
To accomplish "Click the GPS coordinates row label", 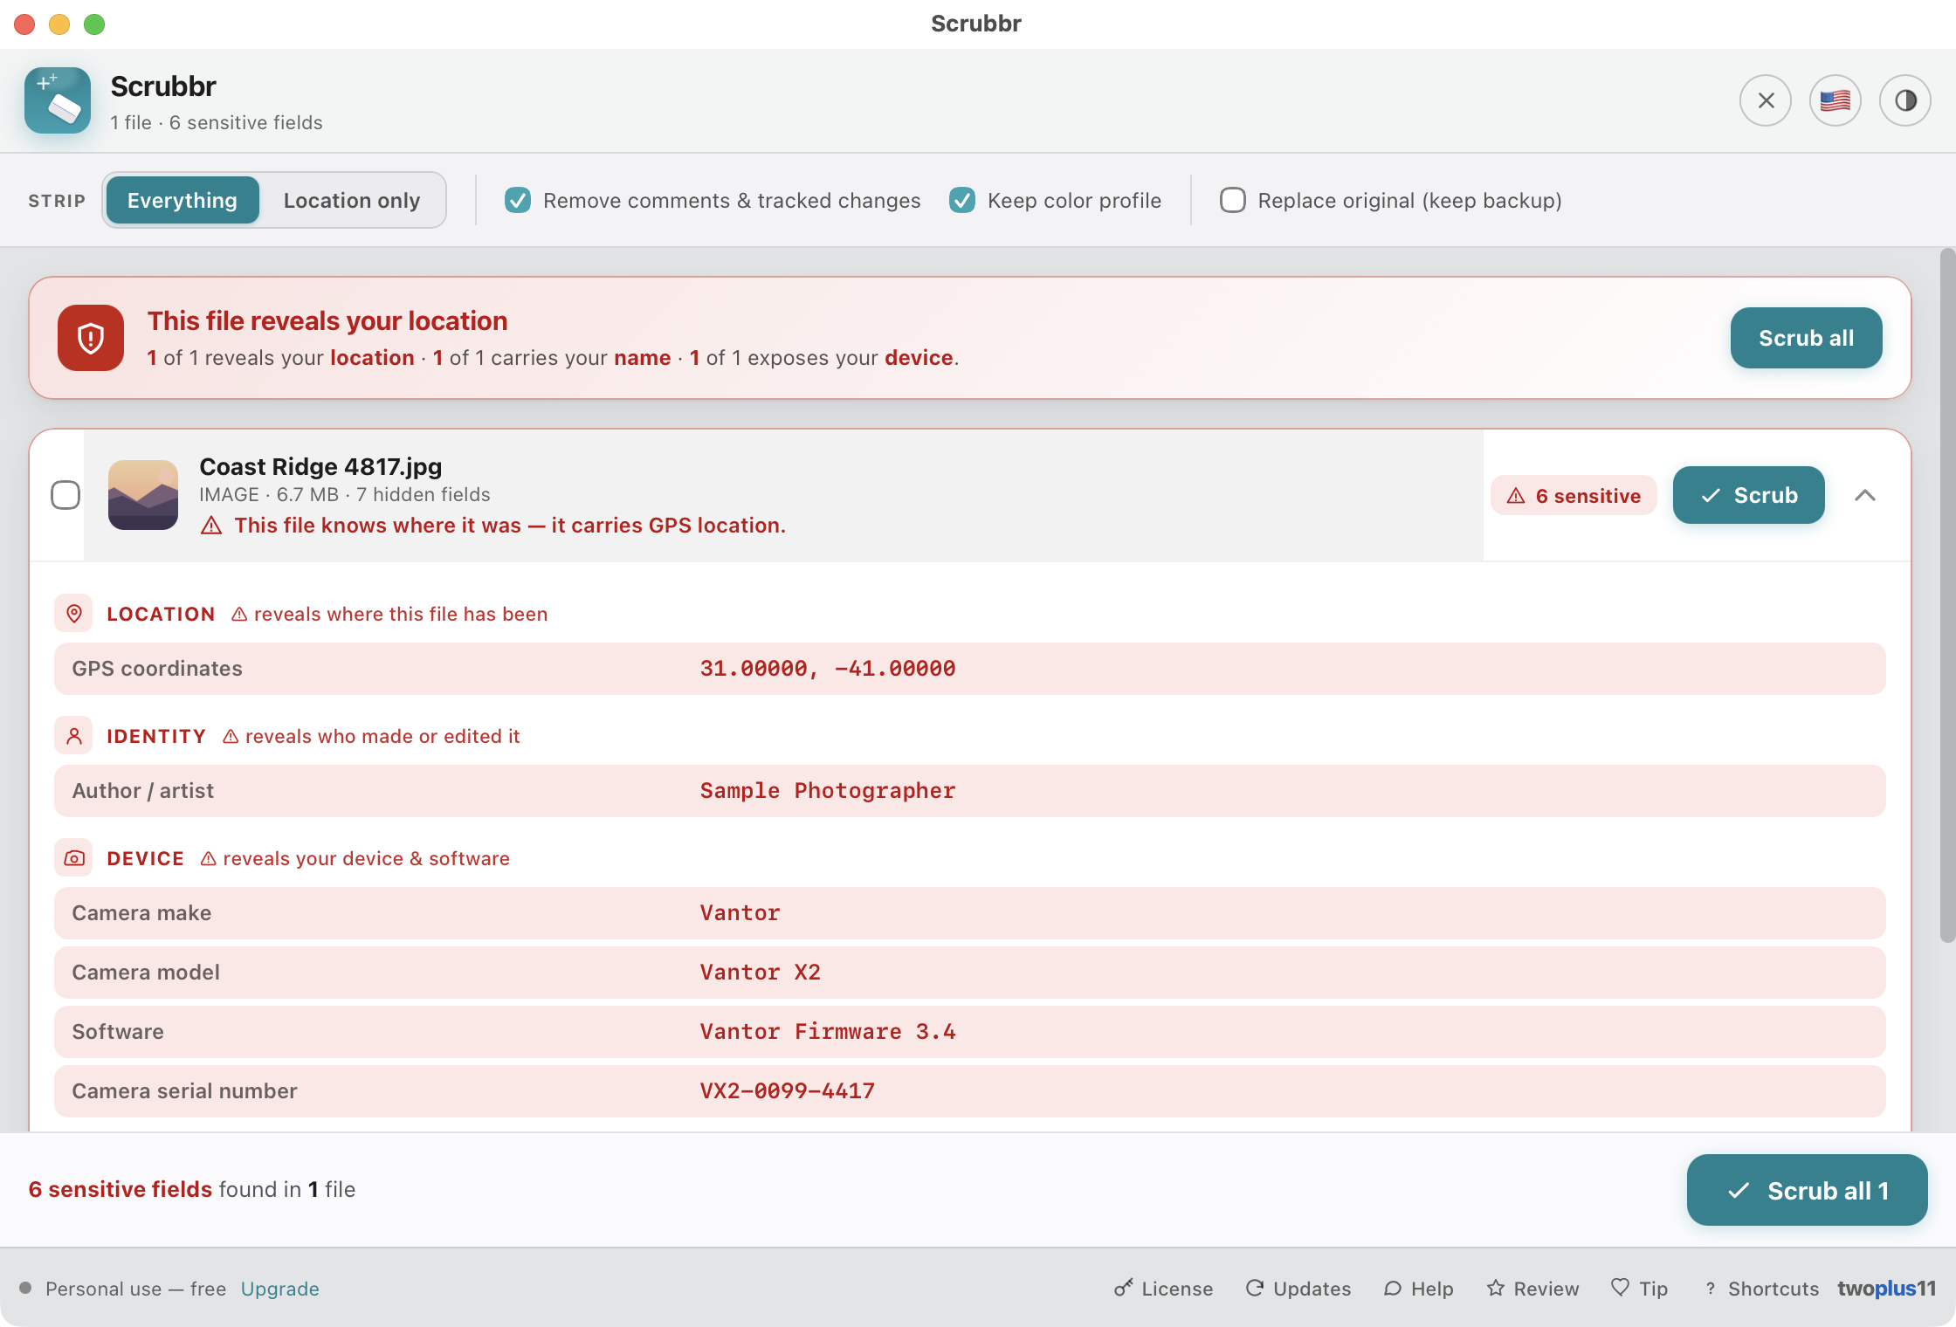I will tap(157, 669).
